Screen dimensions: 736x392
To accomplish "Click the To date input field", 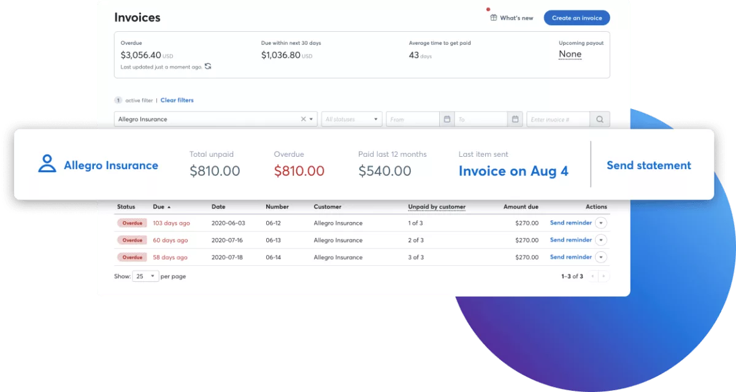I will [481, 119].
